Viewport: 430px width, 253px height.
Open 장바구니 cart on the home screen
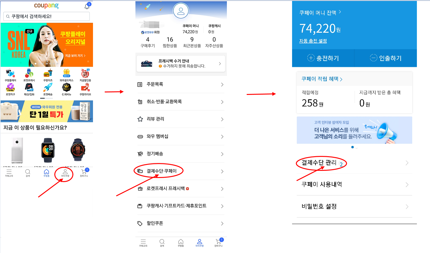tap(84, 173)
